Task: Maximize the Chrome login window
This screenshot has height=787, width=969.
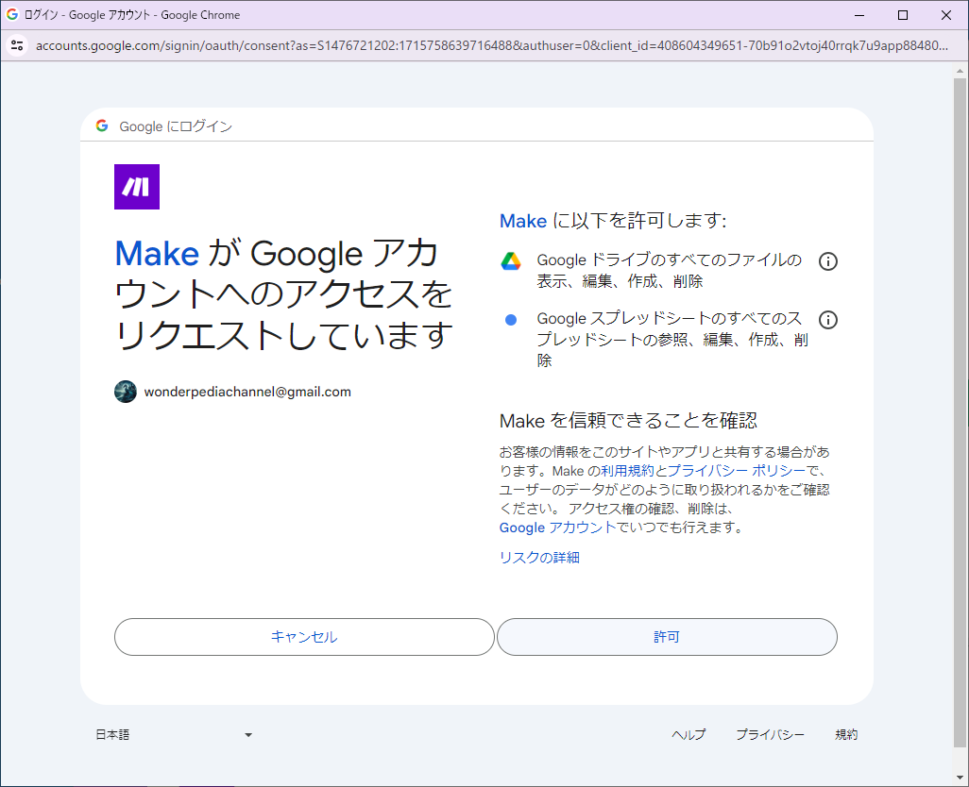Action: tap(902, 15)
